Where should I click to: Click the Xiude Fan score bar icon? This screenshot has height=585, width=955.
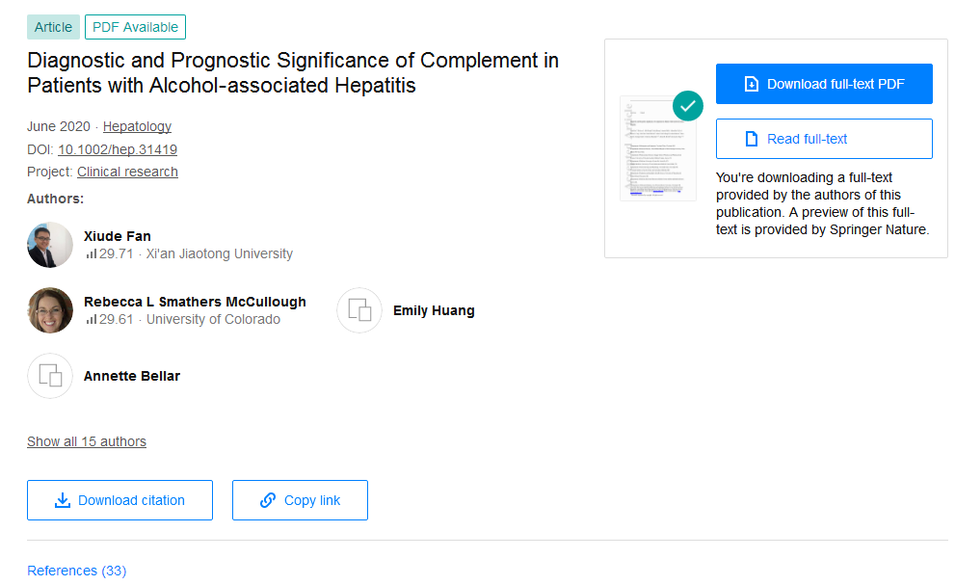(92, 254)
